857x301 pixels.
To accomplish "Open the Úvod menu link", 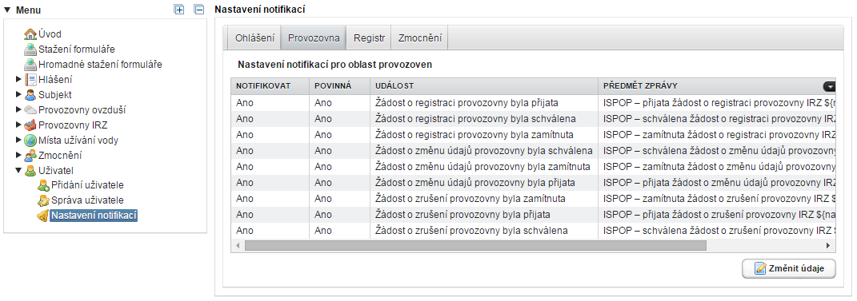I will click(50, 34).
